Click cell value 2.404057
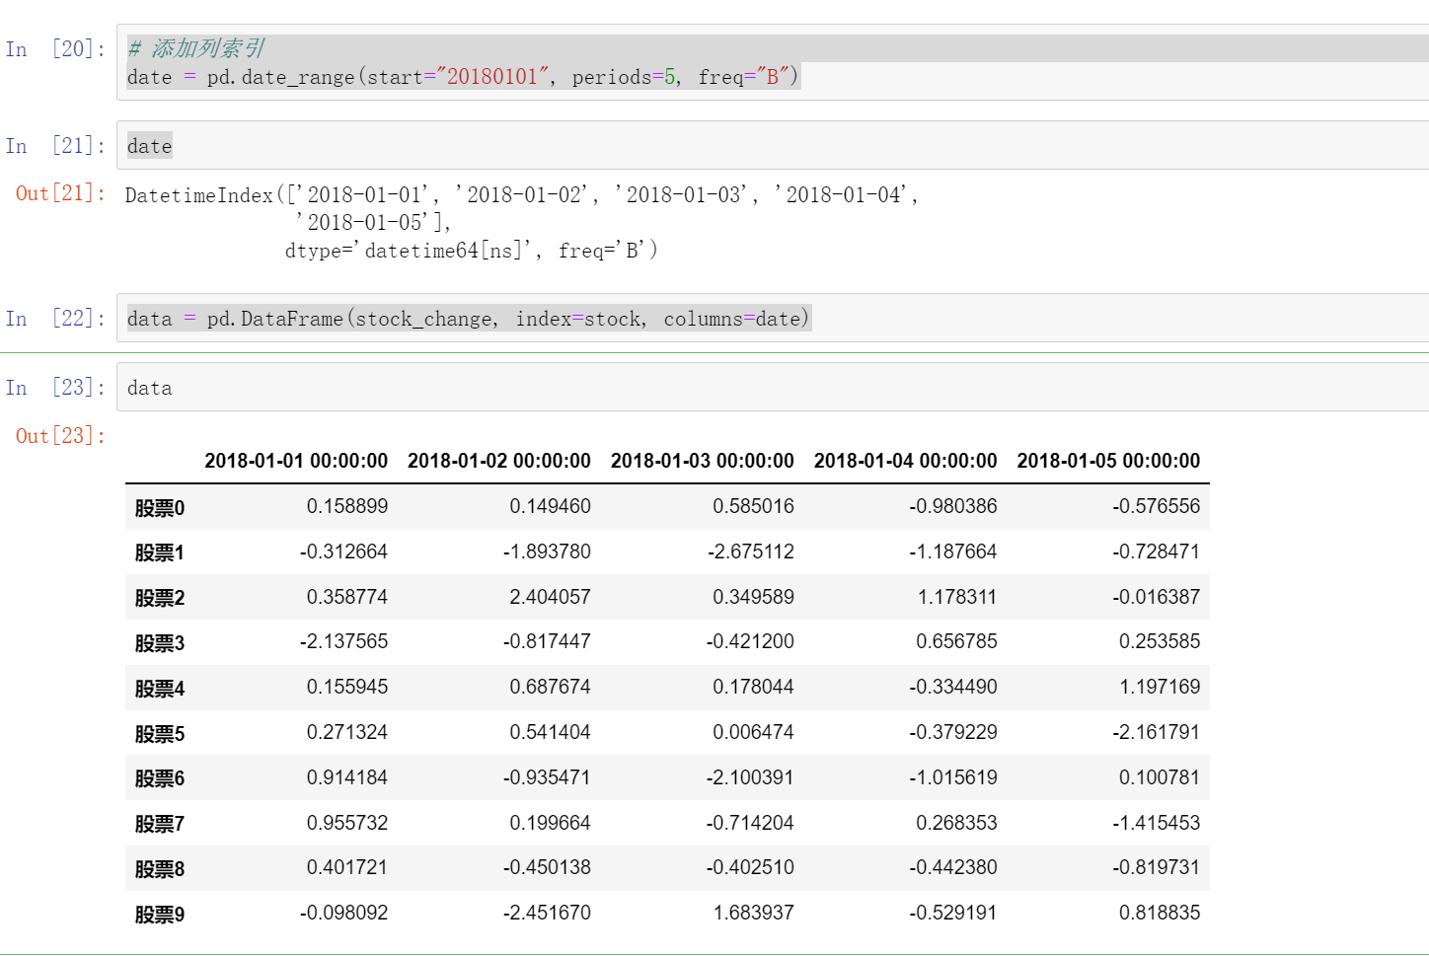The width and height of the screenshot is (1429, 956). click(x=551, y=597)
